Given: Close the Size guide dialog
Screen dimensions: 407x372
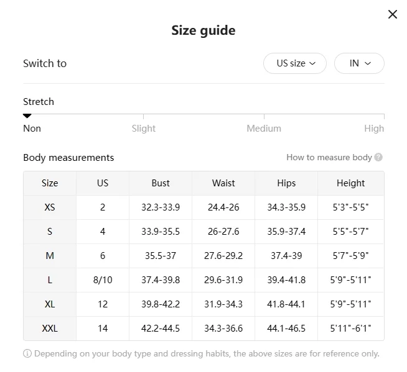Looking at the screenshot, I should coord(392,14).
